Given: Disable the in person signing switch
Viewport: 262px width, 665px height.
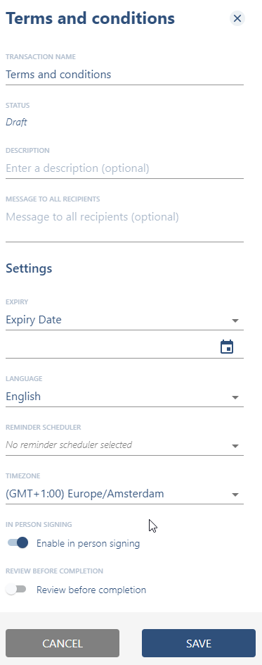Looking at the screenshot, I should 18,543.
